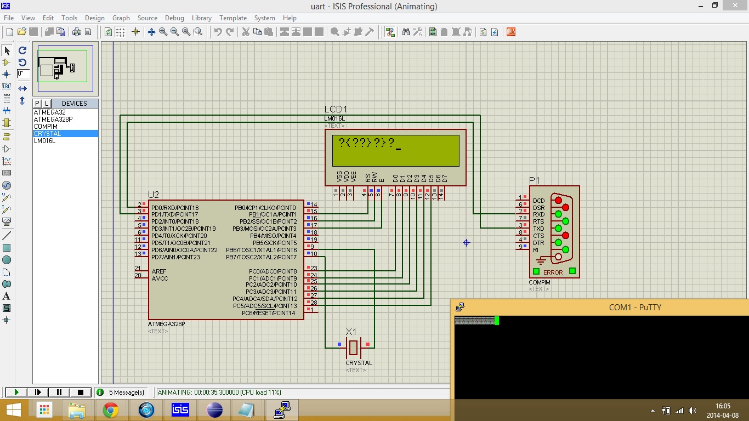The height and width of the screenshot is (421, 749).
Task: Select the Component mode tool
Action: point(7,62)
